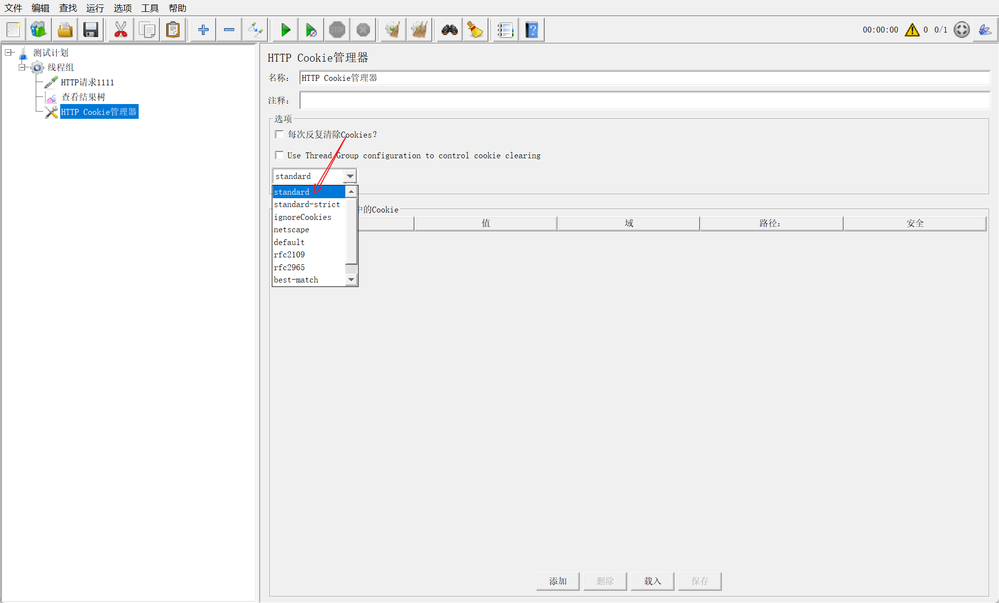Screen dimensions: 999x603
Task: Choose default from policy list
Action: pyautogui.click(x=309, y=242)
